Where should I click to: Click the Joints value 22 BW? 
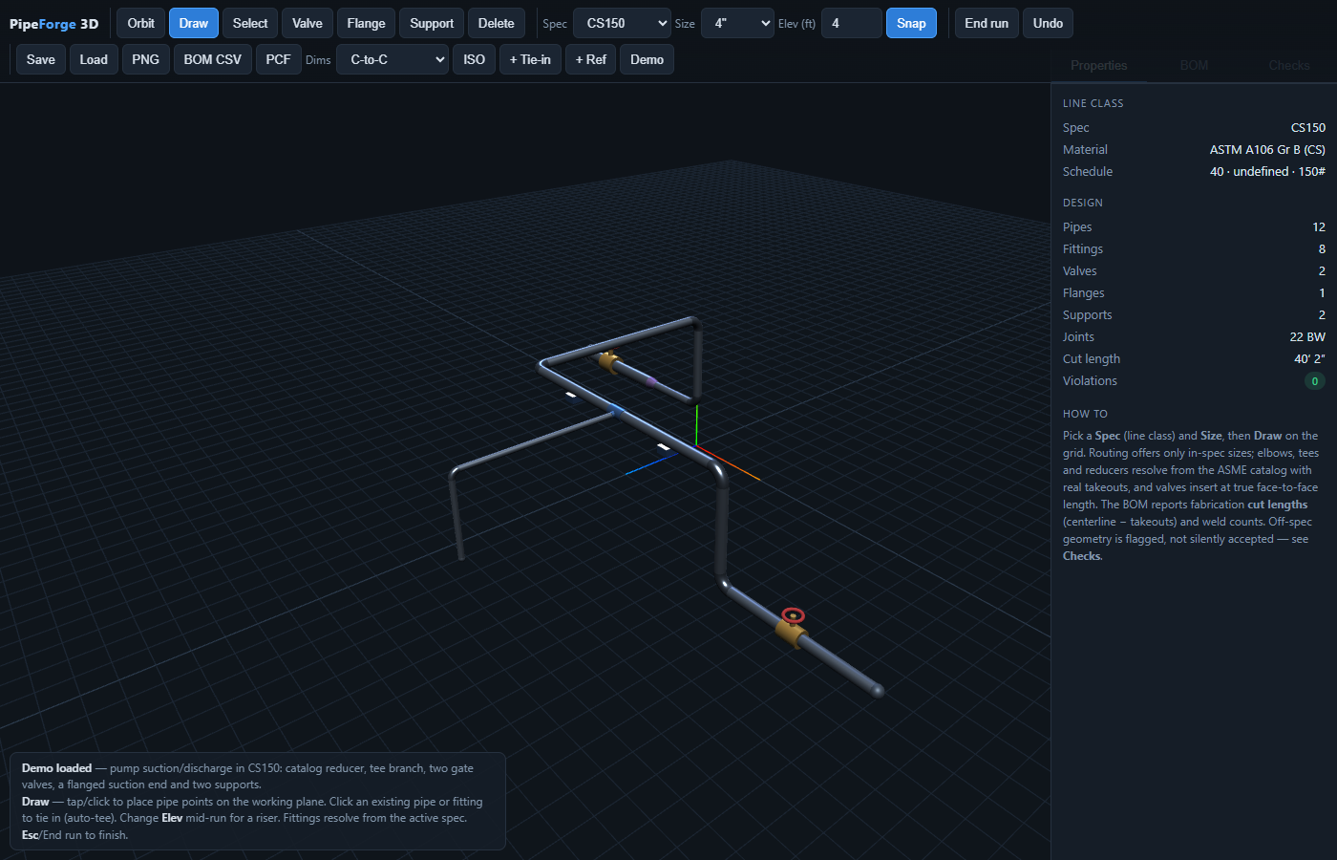1307,337
